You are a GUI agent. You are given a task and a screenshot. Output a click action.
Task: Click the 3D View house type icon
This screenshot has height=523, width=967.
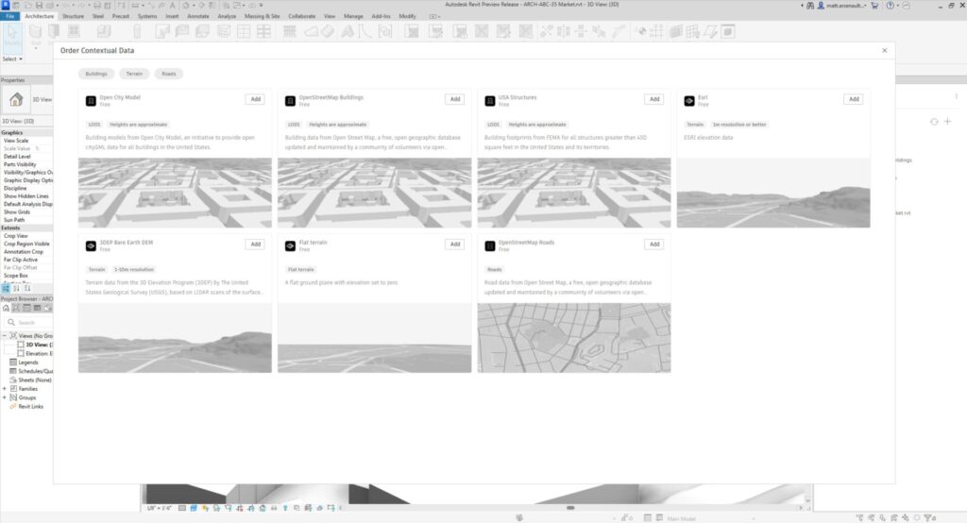[16, 99]
